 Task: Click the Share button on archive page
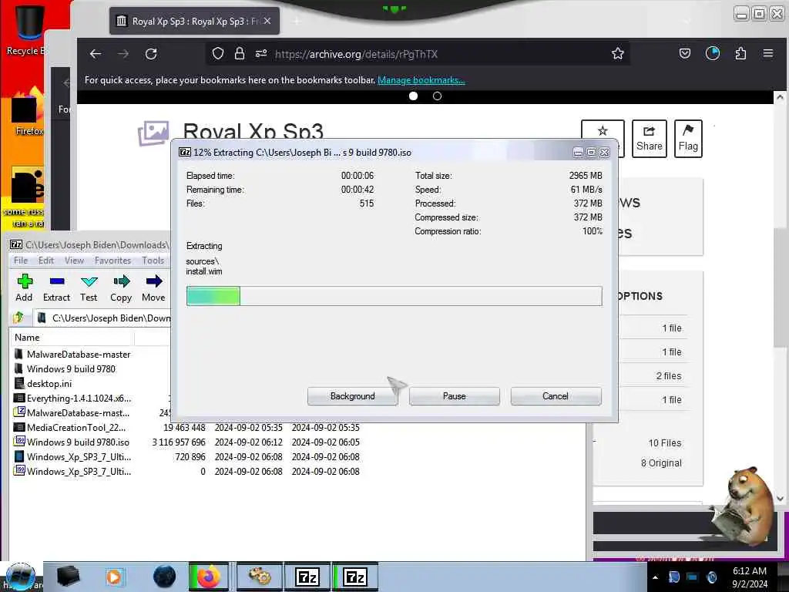[x=649, y=139]
